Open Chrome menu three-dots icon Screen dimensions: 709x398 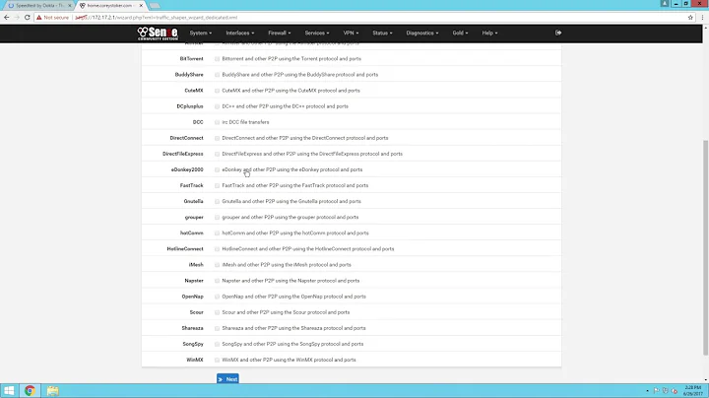click(x=702, y=17)
